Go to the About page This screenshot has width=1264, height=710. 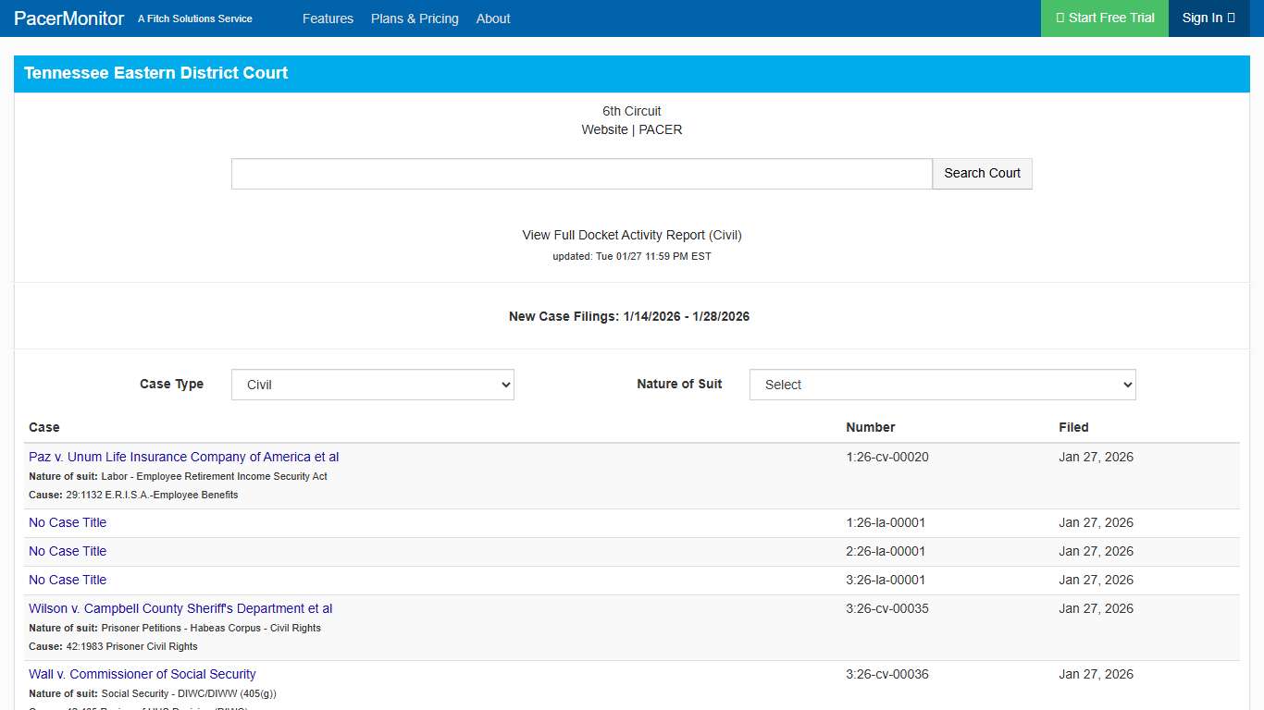[493, 18]
